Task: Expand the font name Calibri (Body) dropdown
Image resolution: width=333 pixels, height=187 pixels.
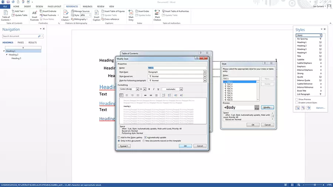Action: pyautogui.click(x=138, y=89)
